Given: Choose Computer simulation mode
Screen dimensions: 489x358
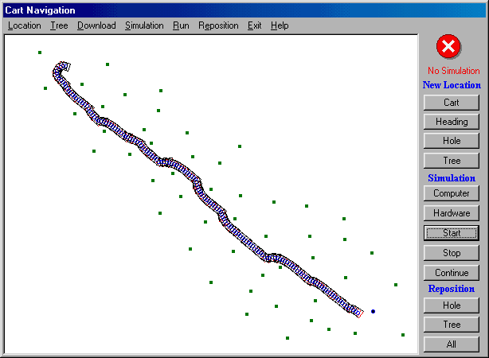Looking at the screenshot, I should click(x=452, y=193).
